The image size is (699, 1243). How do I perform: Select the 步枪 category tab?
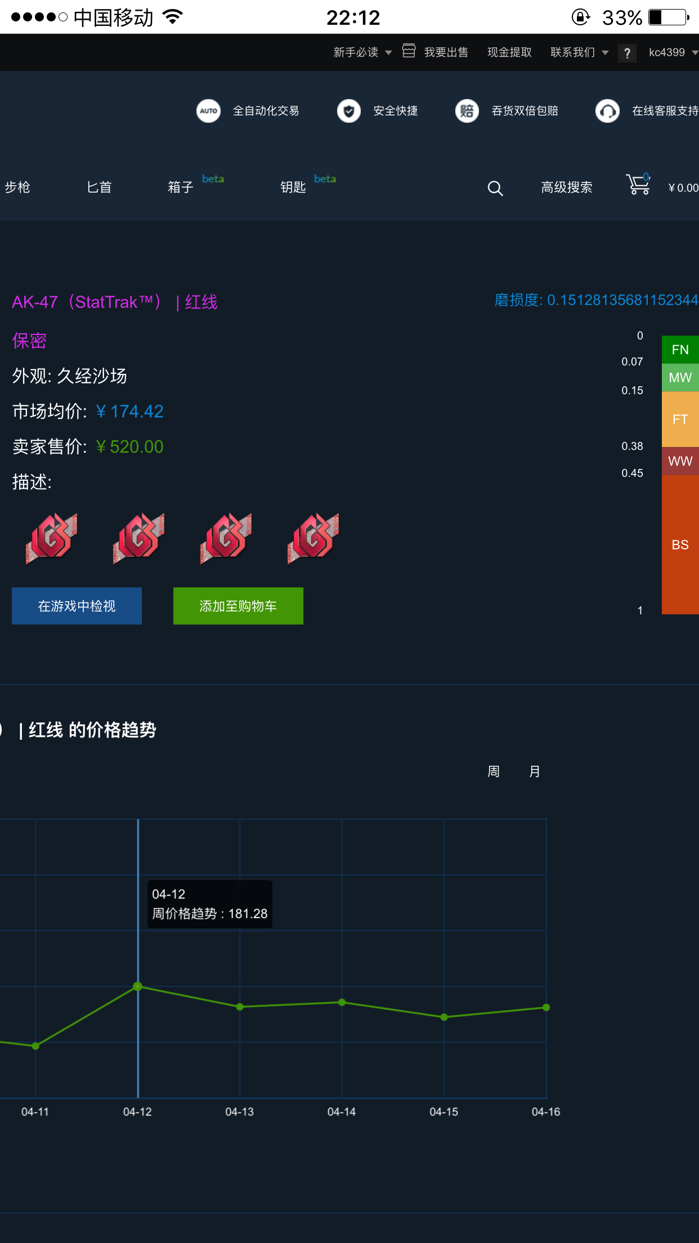(x=17, y=187)
